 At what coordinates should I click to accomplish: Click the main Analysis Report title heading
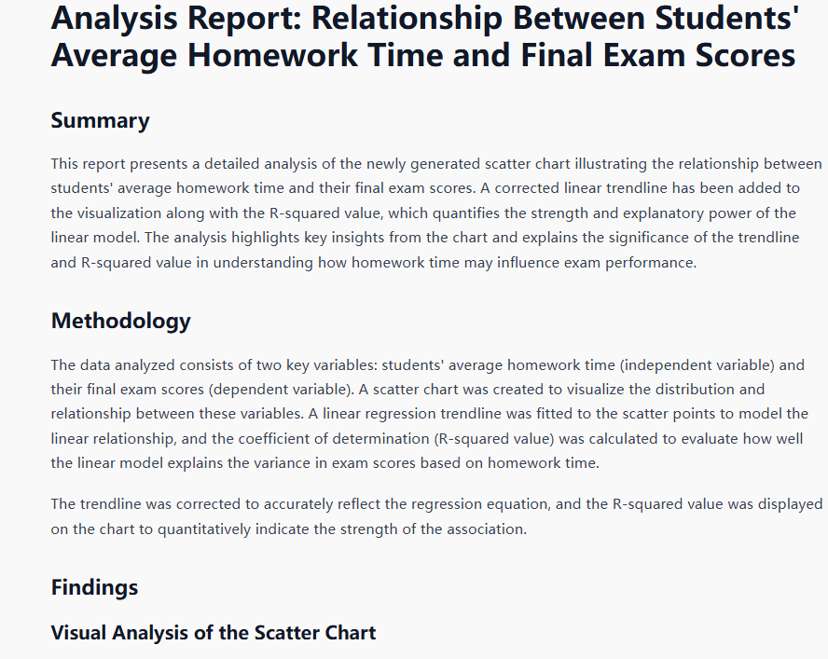click(422, 35)
